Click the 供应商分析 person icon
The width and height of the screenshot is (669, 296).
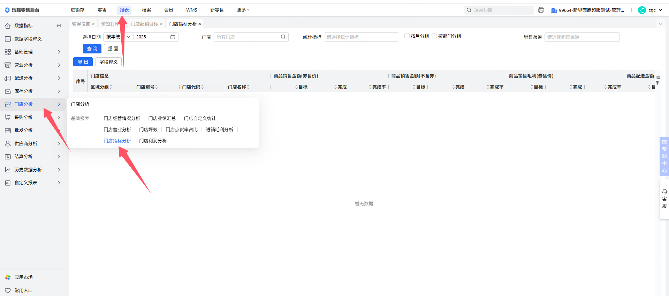click(x=8, y=143)
